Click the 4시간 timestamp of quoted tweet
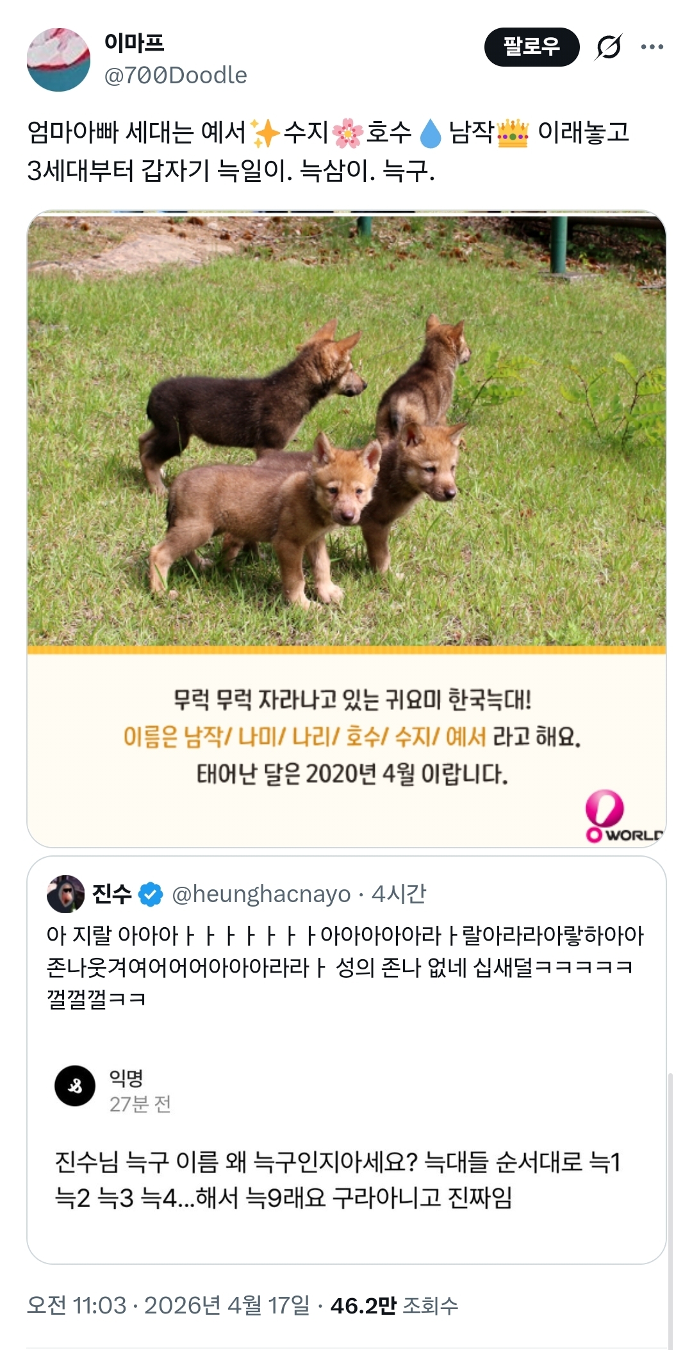692x1350 pixels. tap(399, 894)
